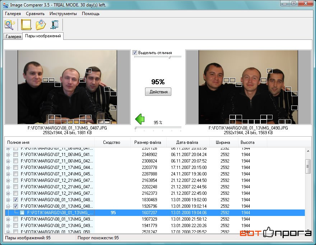Click the "Порог похожести: 95" status bar text
Image resolution: width=316 pixels, height=245 pixels.
[x=98, y=238]
